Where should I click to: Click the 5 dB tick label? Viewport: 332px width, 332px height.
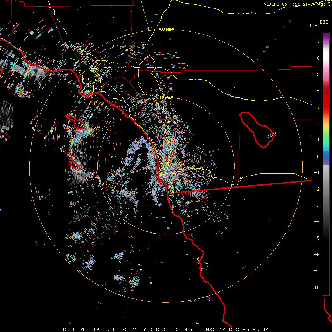coord(318,74)
